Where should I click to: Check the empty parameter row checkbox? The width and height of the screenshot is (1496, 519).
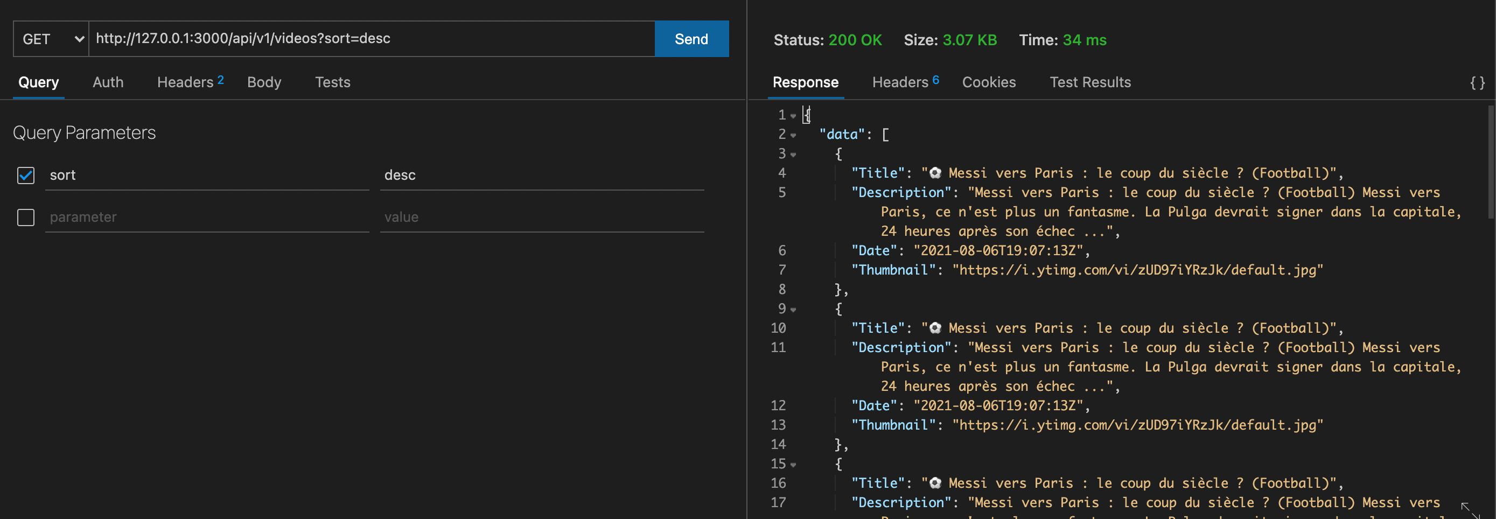click(x=25, y=218)
